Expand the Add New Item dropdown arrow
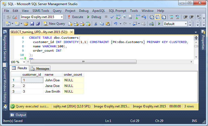Screen dimensions: 208x126 (21, 24)
